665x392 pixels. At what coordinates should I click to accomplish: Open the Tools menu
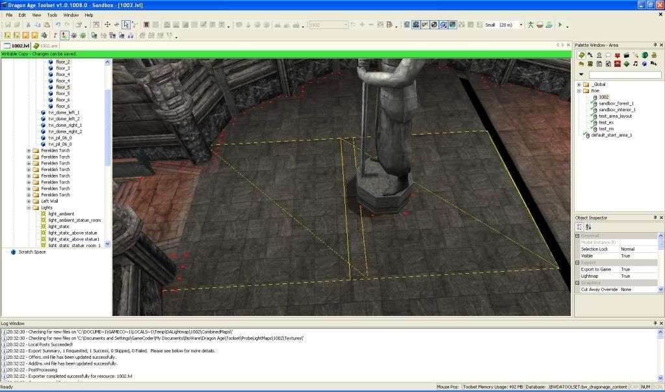[x=52, y=15]
